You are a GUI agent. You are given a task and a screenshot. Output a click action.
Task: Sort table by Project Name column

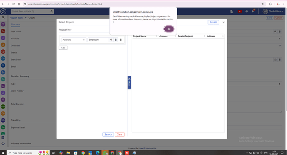click(139, 36)
